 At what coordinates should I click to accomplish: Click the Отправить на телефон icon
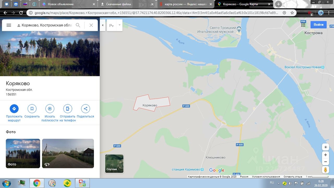(68, 109)
